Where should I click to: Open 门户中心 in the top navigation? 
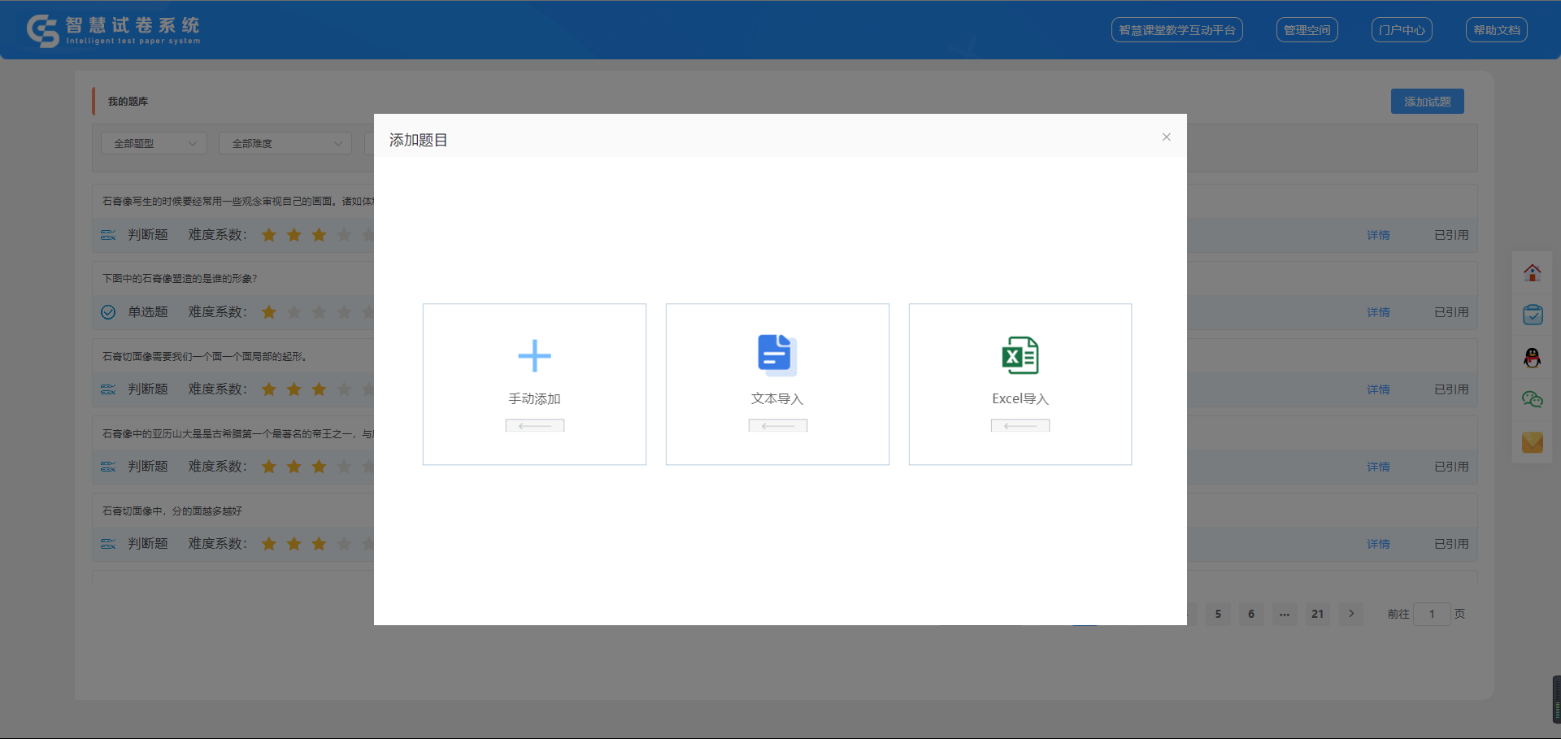(1401, 30)
